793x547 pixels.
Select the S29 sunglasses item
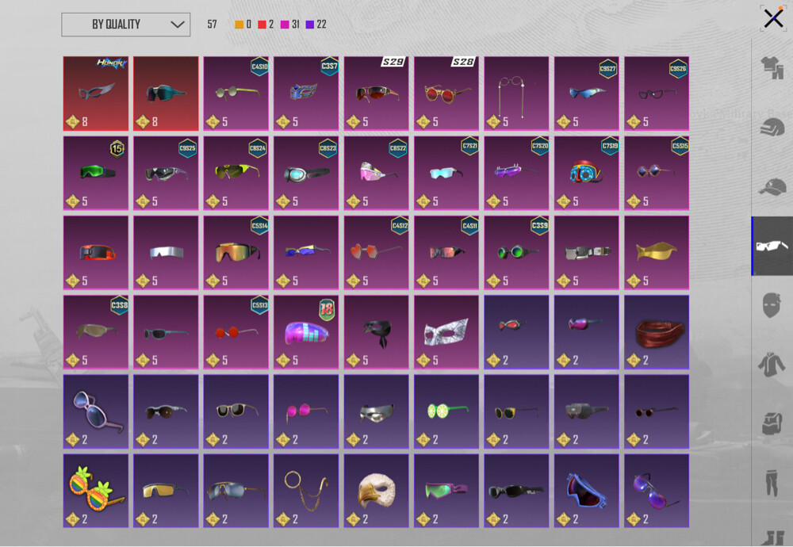point(376,94)
